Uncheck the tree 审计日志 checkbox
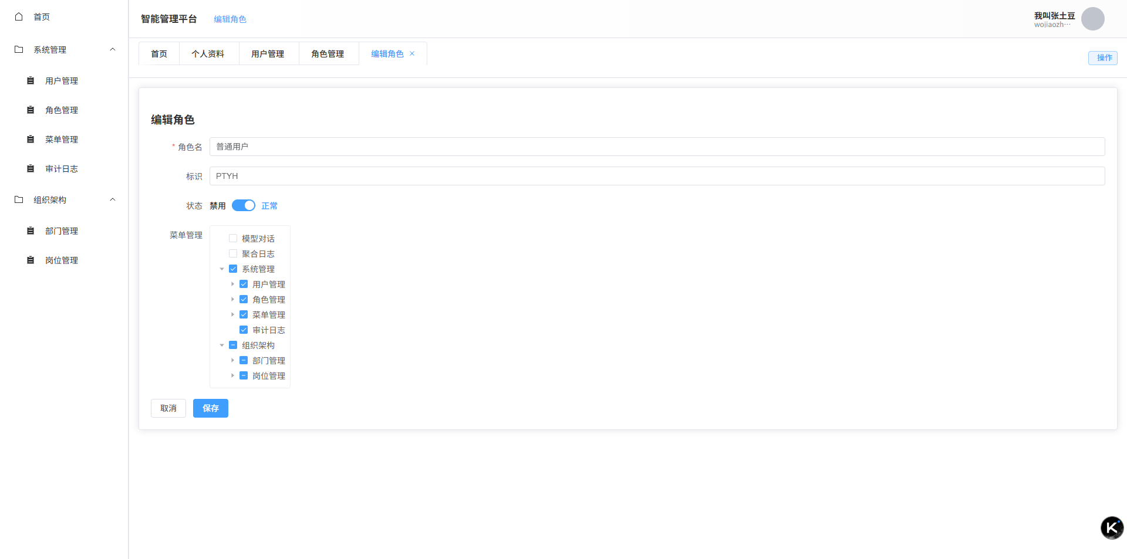Image resolution: width=1127 pixels, height=559 pixels. coord(244,330)
